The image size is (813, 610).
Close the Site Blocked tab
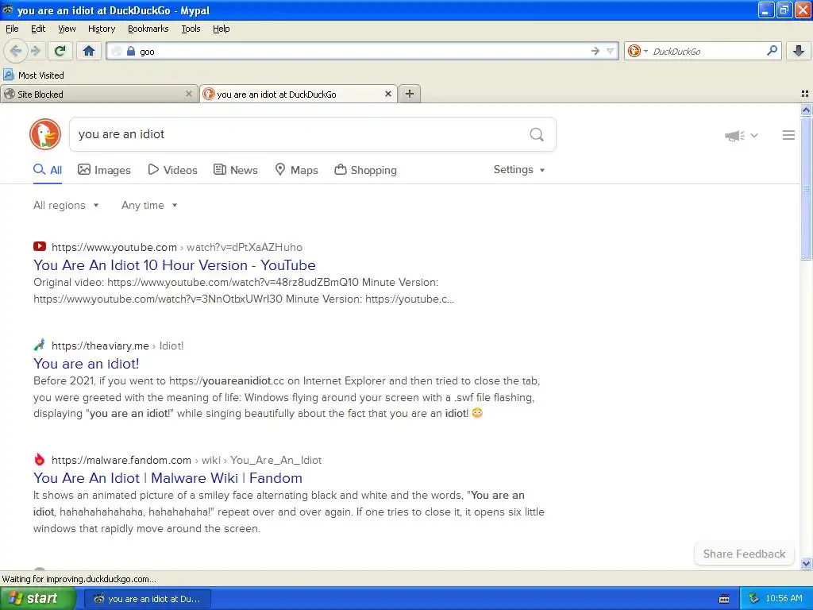pyautogui.click(x=189, y=94)
